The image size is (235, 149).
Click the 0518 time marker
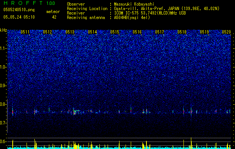[x=182, y=32]
